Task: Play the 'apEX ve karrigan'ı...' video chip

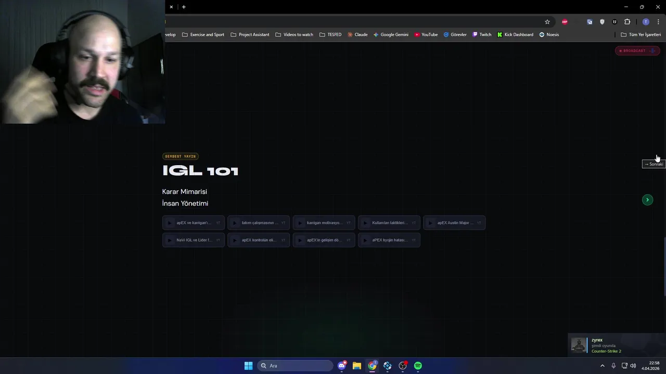Action: [x=194, y=223]
